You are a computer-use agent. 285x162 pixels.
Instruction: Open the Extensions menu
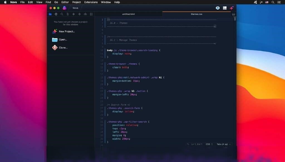(x=91, y=2)
